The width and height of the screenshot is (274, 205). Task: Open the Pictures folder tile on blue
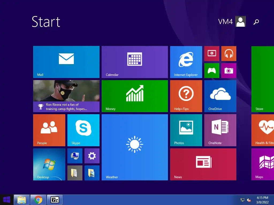[92, 173]
